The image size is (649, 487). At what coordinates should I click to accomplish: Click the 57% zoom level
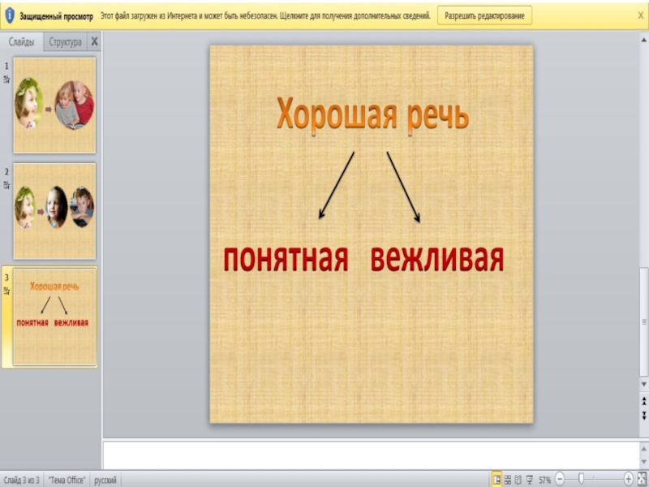pyautogui.click(x=544, y=480)
